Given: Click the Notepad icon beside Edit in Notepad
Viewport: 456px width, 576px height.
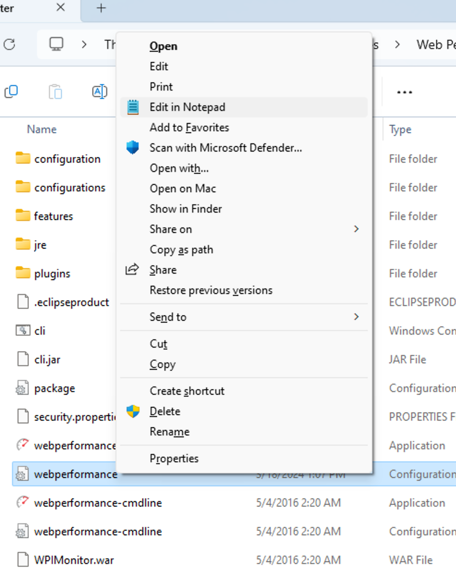Looking at the screenshot, I should pyautogui.click(x=133, y=107).
